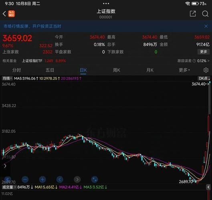Viewport: 212px width, 200px height.
Task: Tap the back arrow at top left
Action: [x=4, y=14]
